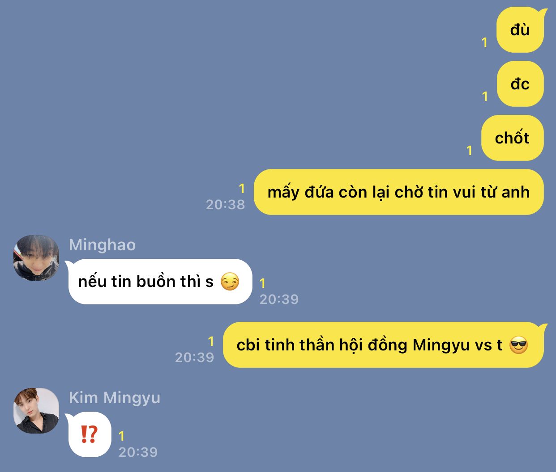The width and height of the screenshot is (556, 472).
Task: Tap the 20:39 timestamp beside Minghao's message
Action: point(279,299)
